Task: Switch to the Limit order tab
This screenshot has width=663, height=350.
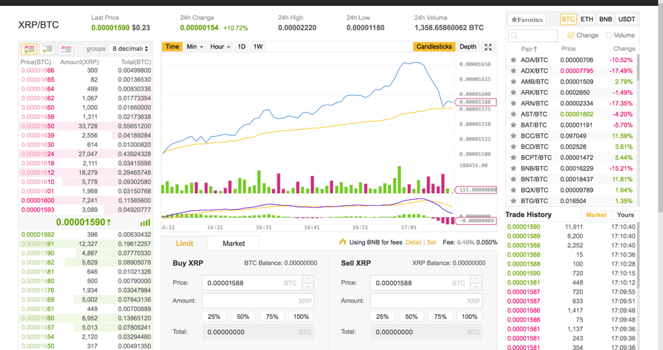Action: coord(184,243)
